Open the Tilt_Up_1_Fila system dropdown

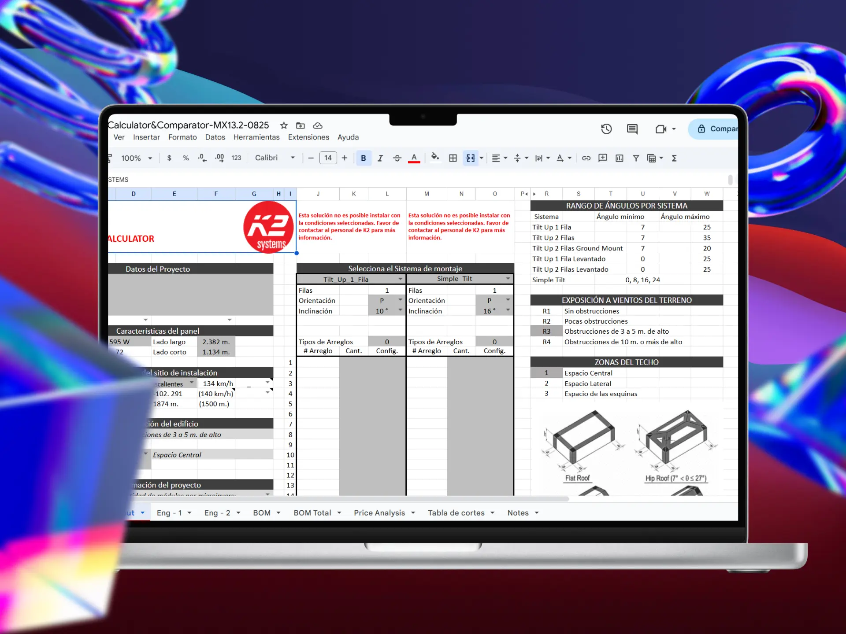[x=400, y=279]
